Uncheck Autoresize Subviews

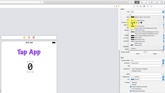point(131,91)
